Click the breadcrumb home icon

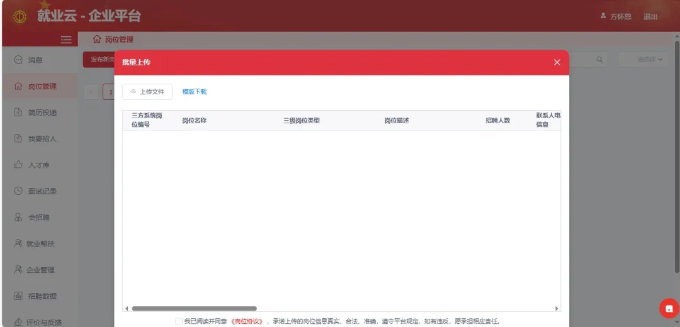point(97,40)
